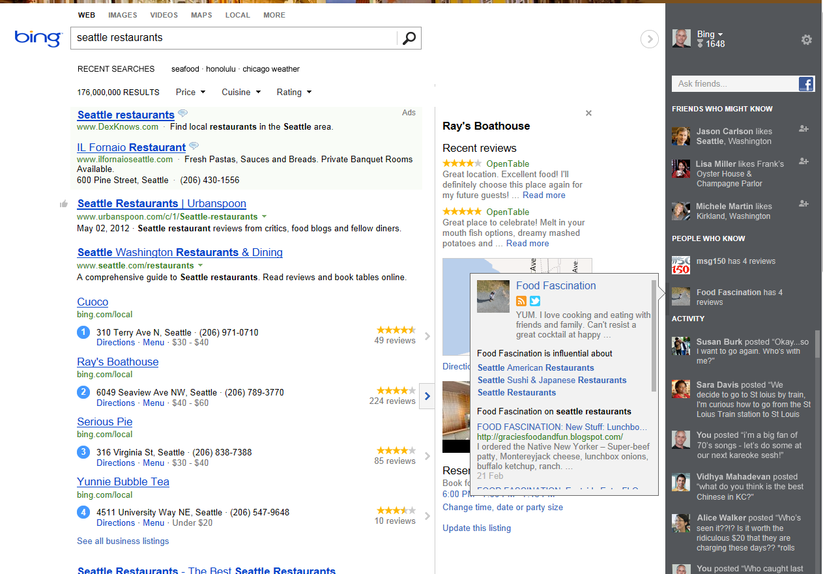Switch to the LOCAL tab
Viewport: 823px width, 574px height.
pos(238,15)
